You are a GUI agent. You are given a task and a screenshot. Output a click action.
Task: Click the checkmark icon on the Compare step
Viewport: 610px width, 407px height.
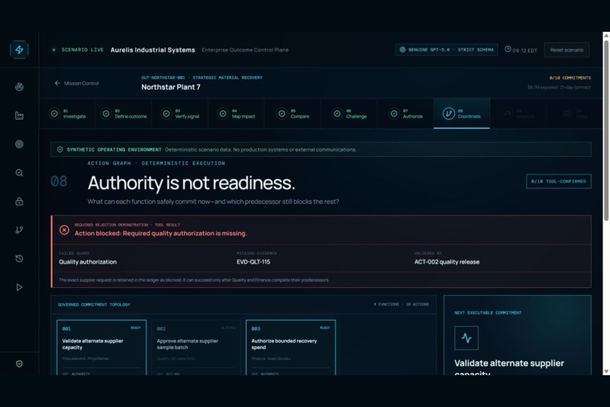(282, 114)
